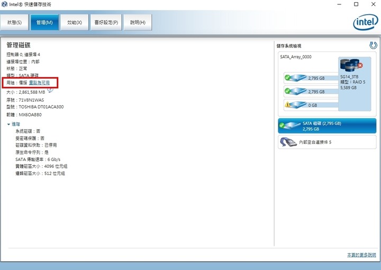Click the SATA 傳輸速率 6 Gb/s text
Image resolution: width=381 pixels, height=270 pixels.
[x=38, y=159]
